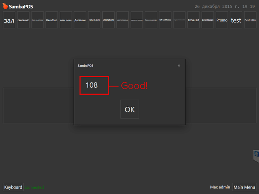259x194 pixels.
Task: Switch to the test tab
Action: tap(236, 20)
